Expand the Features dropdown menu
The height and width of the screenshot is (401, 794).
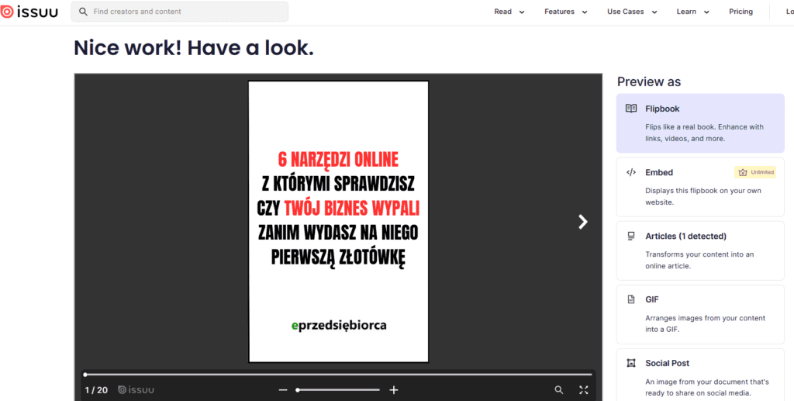point(565,12)
